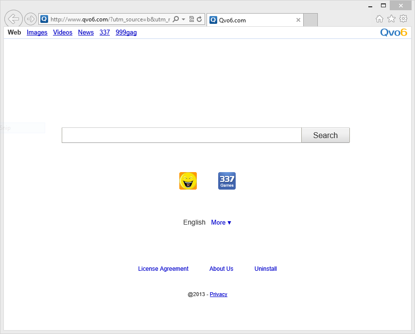Go to the Home page icon

pos(379,19)
